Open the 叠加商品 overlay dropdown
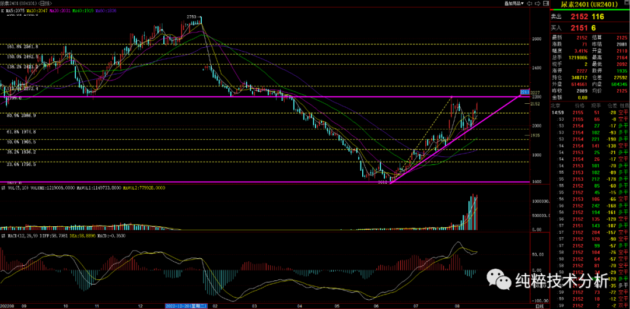The height and width of the screenshot is (309, 630). click(x=514, y=3)
